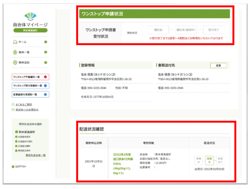Viewport: 251px width, 189px height.
Task: Click the question icon beside よくあるご質問
Action: point(13,104)
